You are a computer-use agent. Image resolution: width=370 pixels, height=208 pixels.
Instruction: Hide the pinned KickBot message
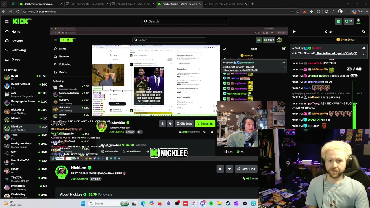pyautogui.click(x=364, y=48)
